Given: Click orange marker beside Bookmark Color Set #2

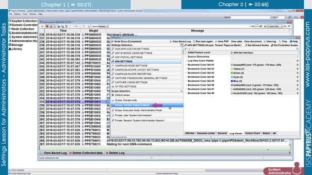Looking at the screenshot, I should [298, 69].
